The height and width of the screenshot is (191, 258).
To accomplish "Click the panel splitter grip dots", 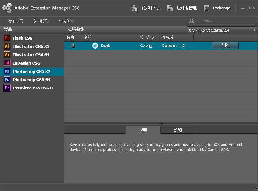I will [161, 123].
